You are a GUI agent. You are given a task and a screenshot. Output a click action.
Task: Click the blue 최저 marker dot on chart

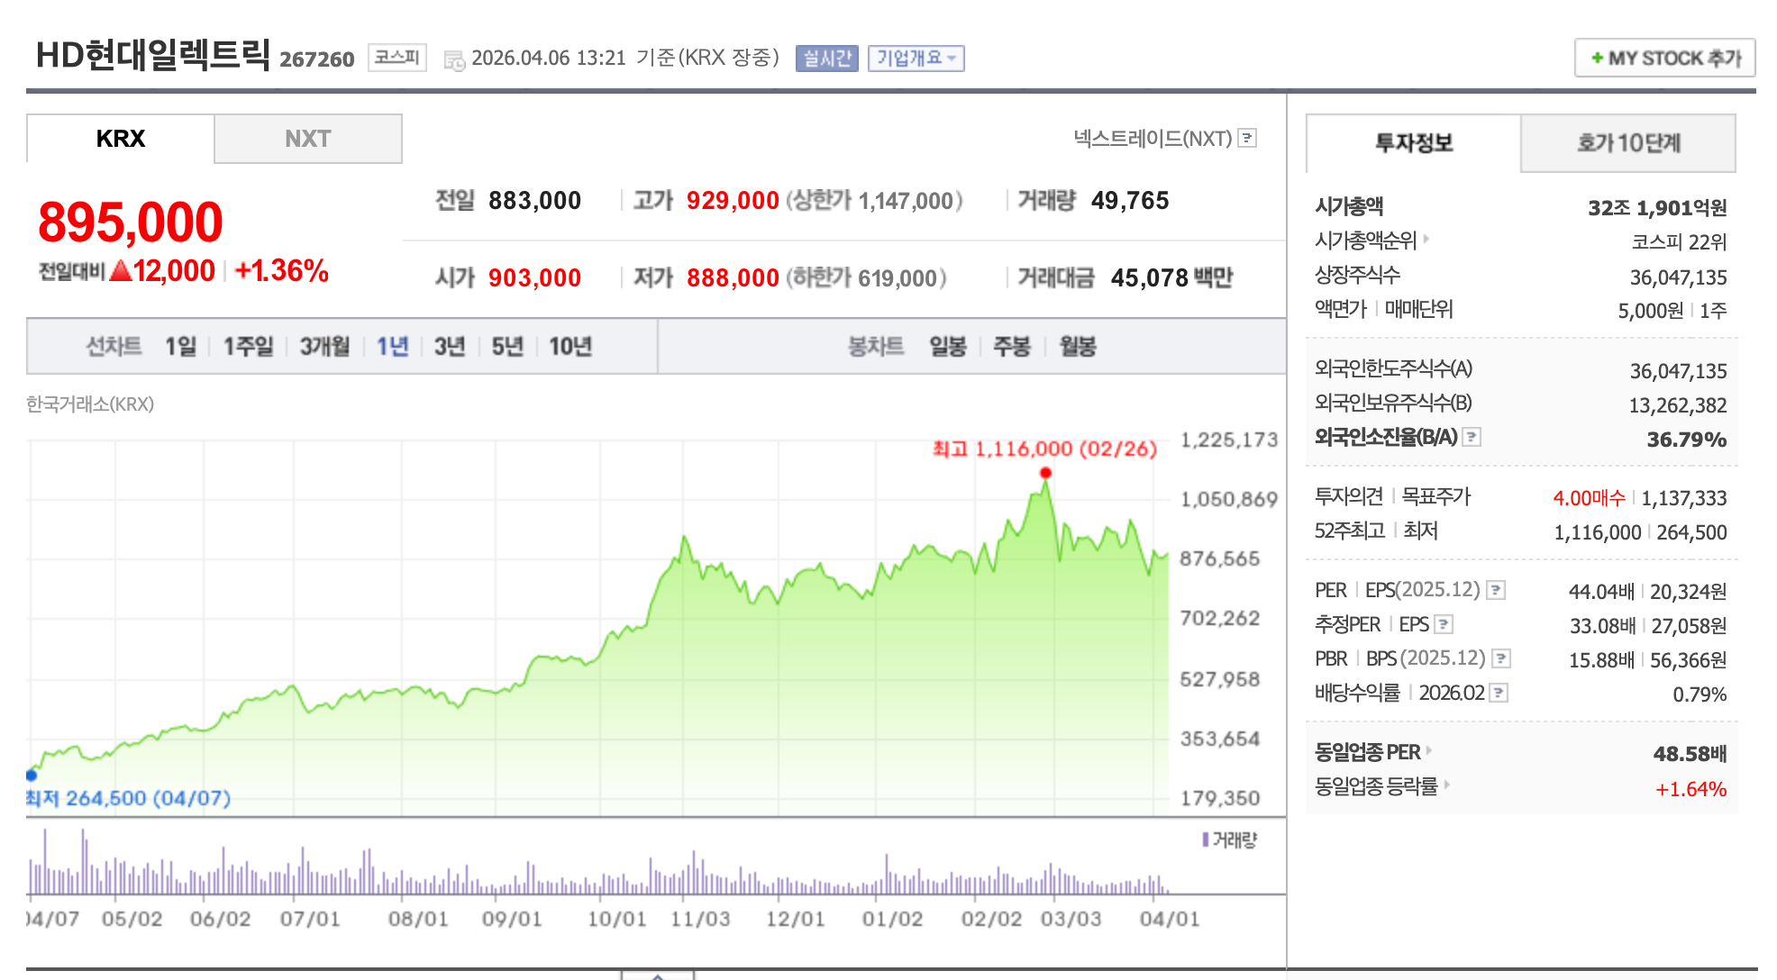point(32,775)
